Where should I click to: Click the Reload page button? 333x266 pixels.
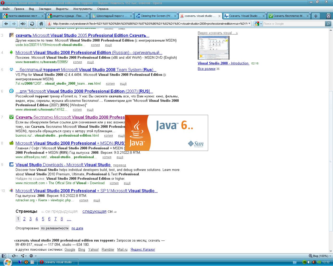(32, 24)
